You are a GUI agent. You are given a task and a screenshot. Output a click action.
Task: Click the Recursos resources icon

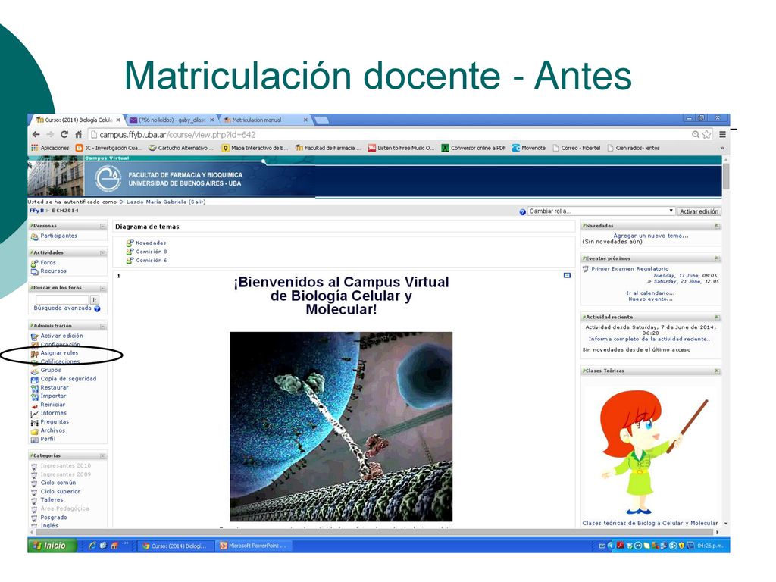coord(35,271)
